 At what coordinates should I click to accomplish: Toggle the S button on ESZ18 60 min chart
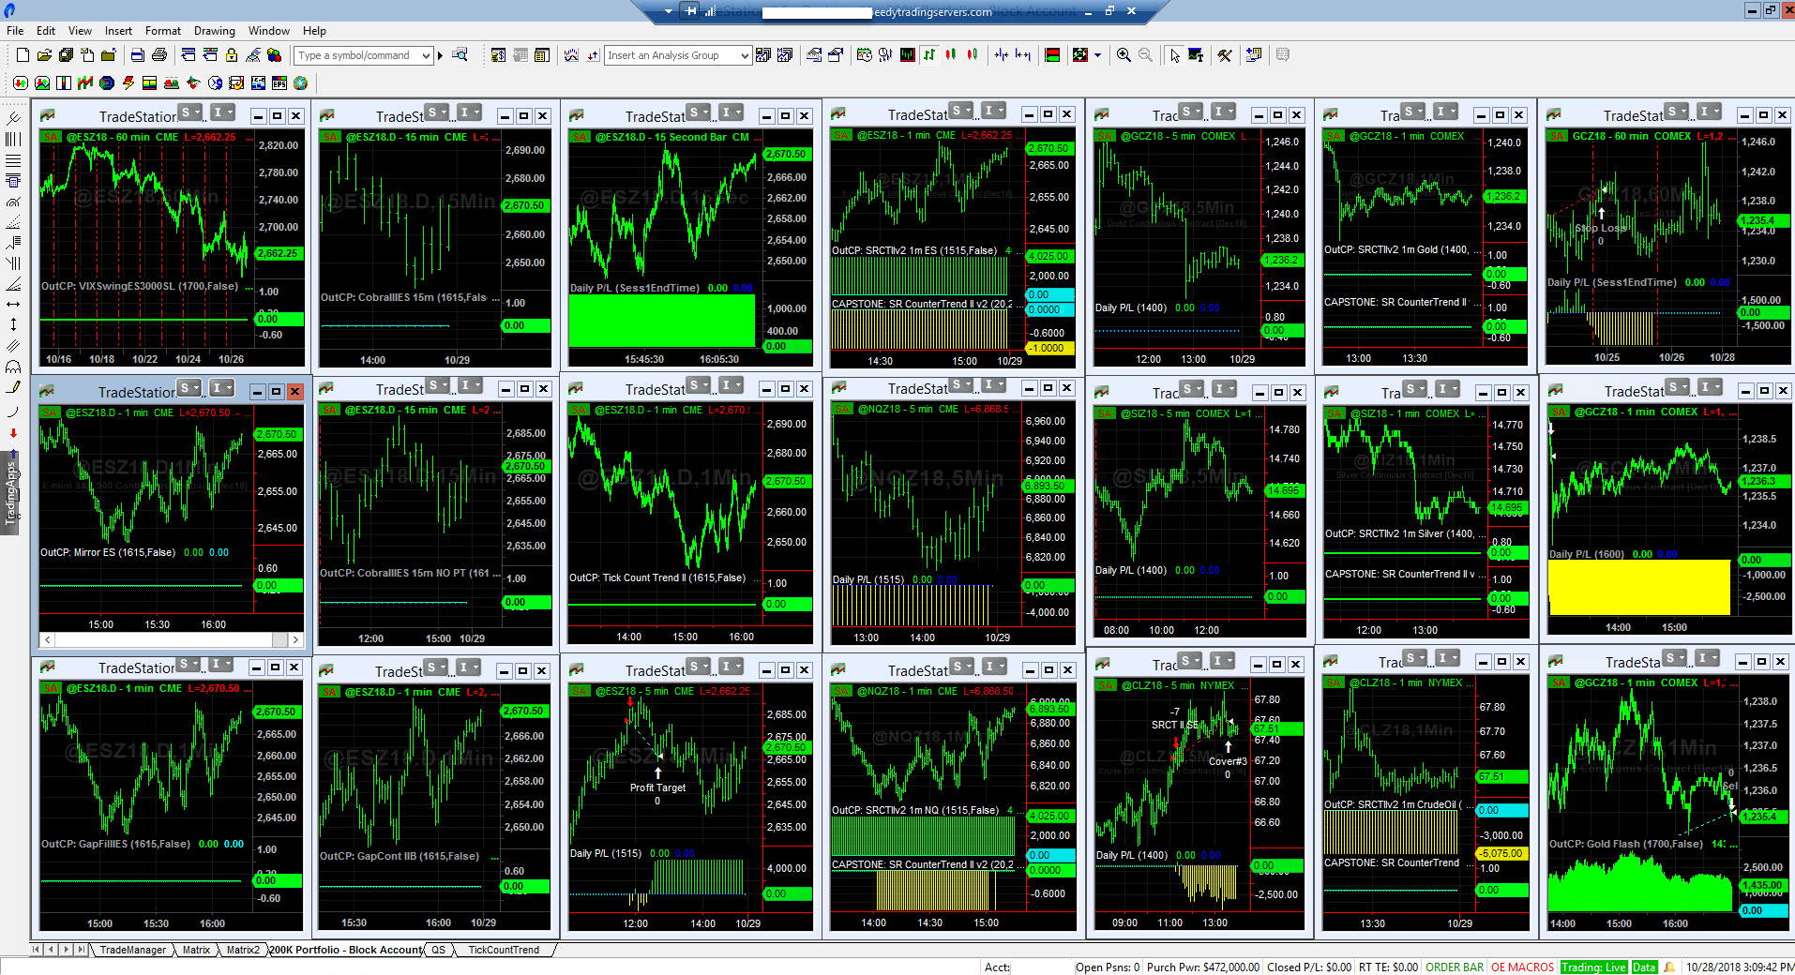tap(189, 112)
